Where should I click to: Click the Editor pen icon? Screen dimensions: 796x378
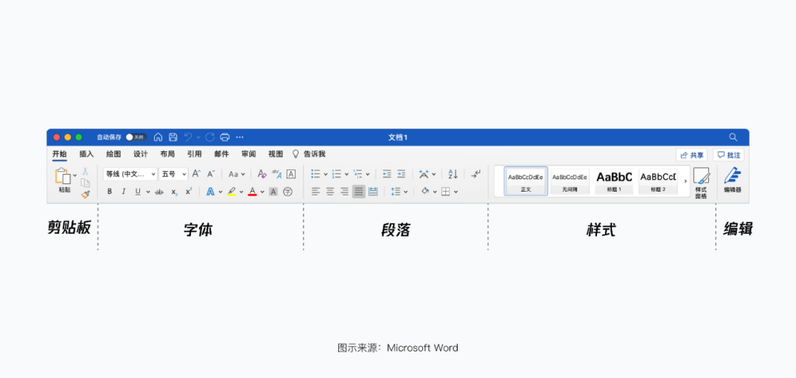click(733, 177)
